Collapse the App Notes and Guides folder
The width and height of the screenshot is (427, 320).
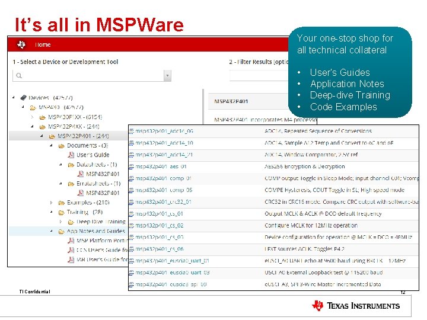[51, 231]
